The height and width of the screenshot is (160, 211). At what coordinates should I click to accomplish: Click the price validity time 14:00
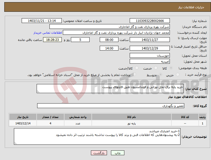point(109,48)
